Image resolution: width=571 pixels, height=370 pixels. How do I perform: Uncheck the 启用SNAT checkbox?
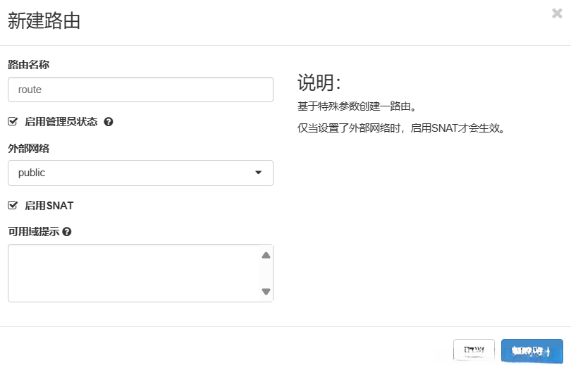pos(12,205)
